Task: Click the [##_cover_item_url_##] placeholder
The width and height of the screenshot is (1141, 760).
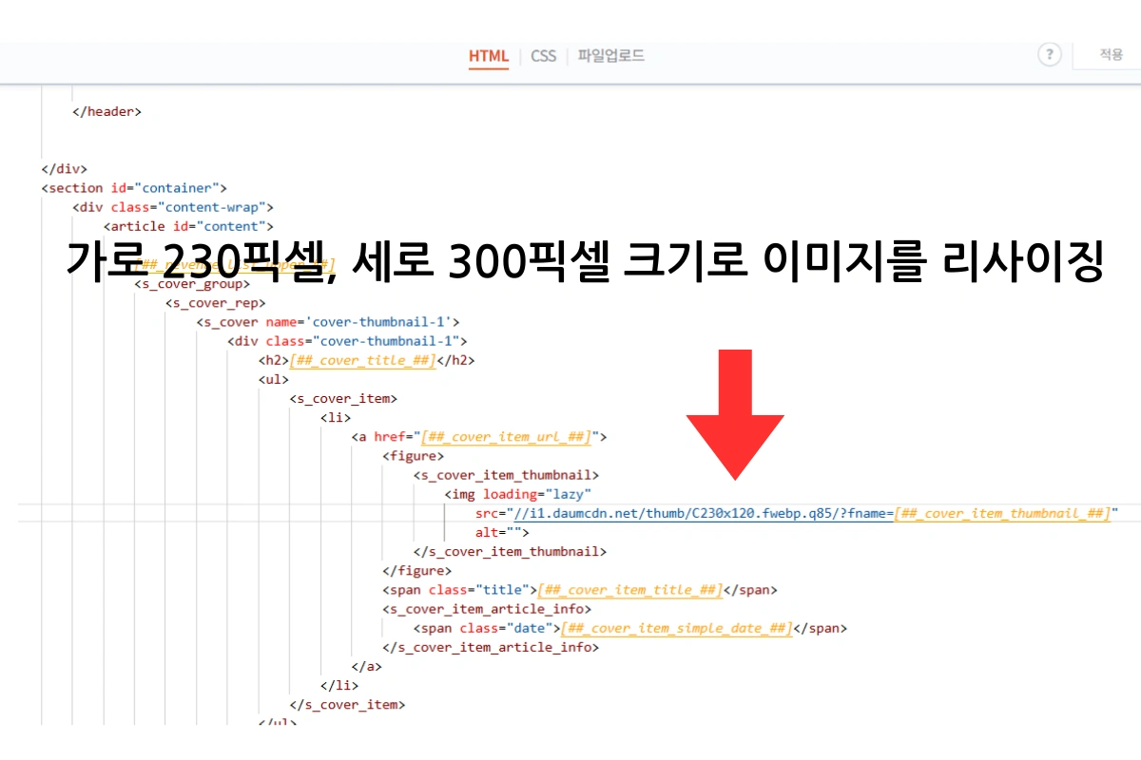Action: (505, 436)
